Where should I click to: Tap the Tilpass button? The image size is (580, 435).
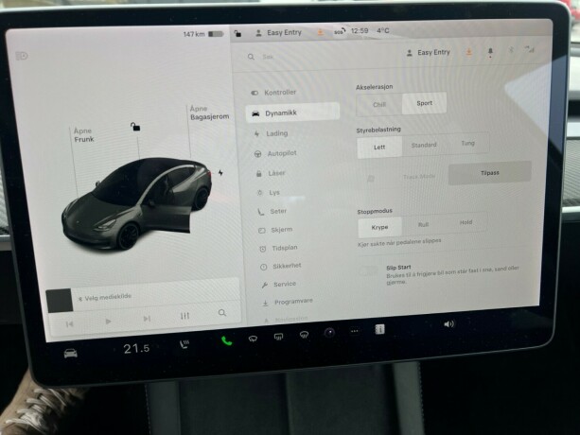click(490, 173)
